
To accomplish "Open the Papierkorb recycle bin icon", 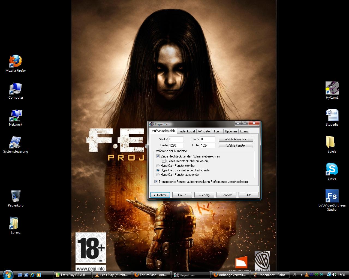I will click(16, 196).
